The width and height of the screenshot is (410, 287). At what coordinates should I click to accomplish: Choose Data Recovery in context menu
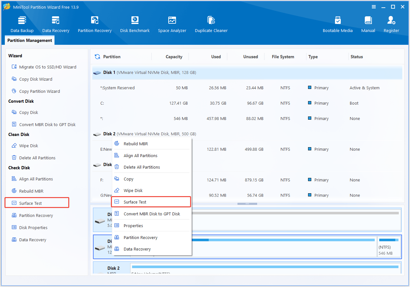[x=151, y=249]
